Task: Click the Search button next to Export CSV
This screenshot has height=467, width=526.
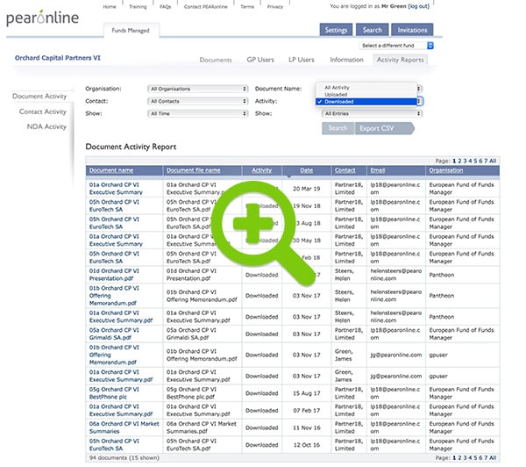Action: point(338,128)
